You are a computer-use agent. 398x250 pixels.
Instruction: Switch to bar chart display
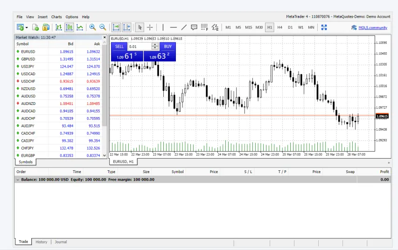(59, 28)
